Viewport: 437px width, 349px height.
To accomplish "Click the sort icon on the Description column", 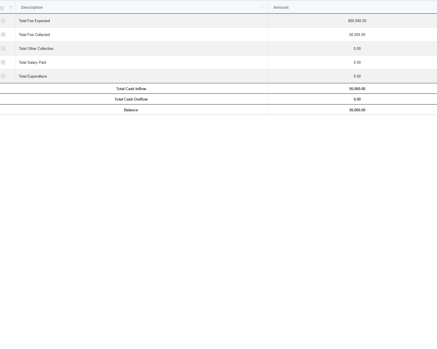I will [x=264, y=7].
